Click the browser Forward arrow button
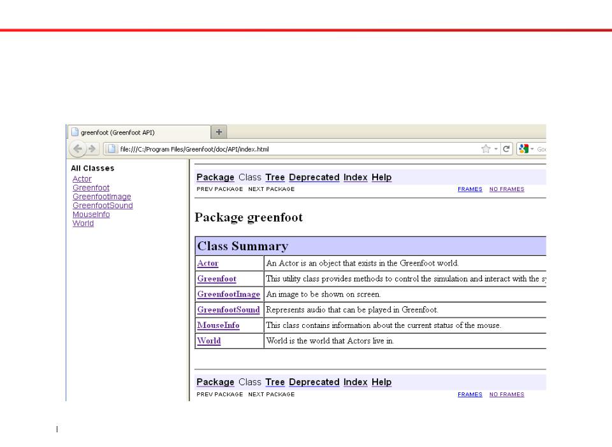The width and height of the screenshot is (612, 447). 92,149
